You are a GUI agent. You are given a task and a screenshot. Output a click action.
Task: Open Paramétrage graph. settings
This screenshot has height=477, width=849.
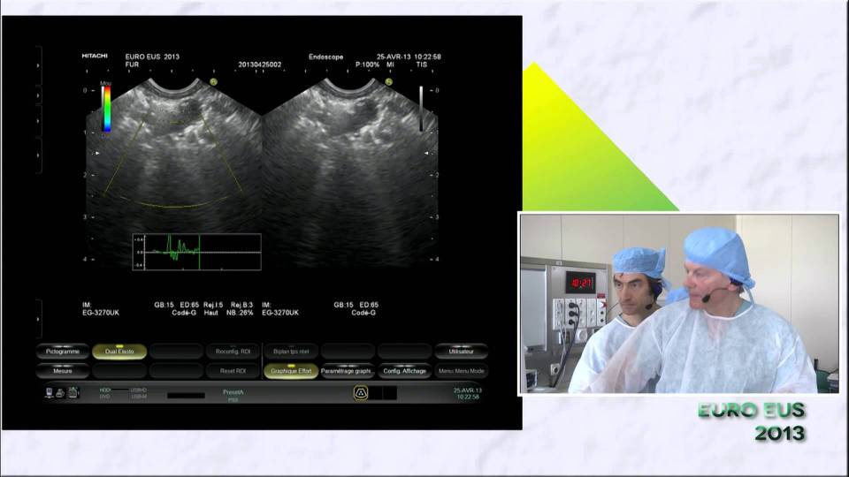pyautogui.click(x=347, y=371)
